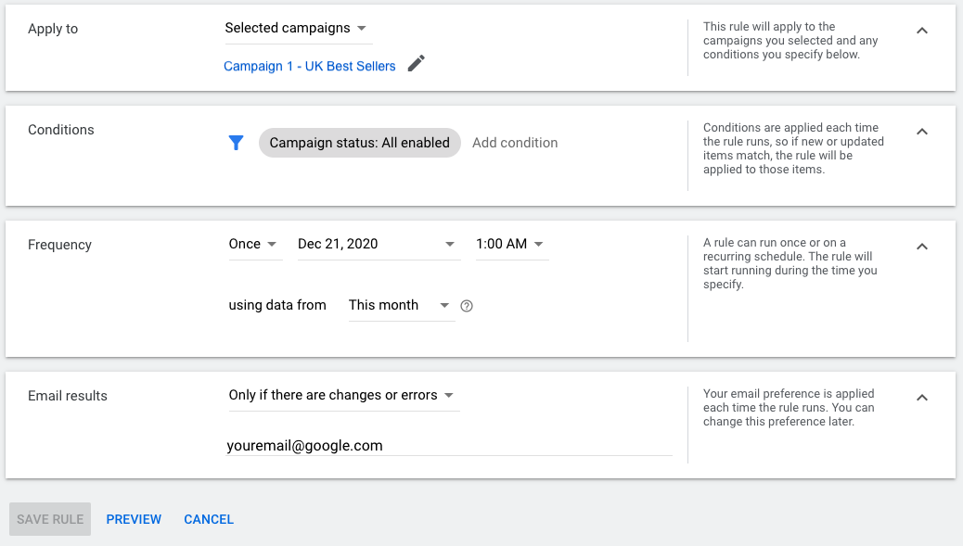Screen dimensions: 963x546
Task: Collapse the Email results section
Action: pyautogui.click(x=921, y=398)
